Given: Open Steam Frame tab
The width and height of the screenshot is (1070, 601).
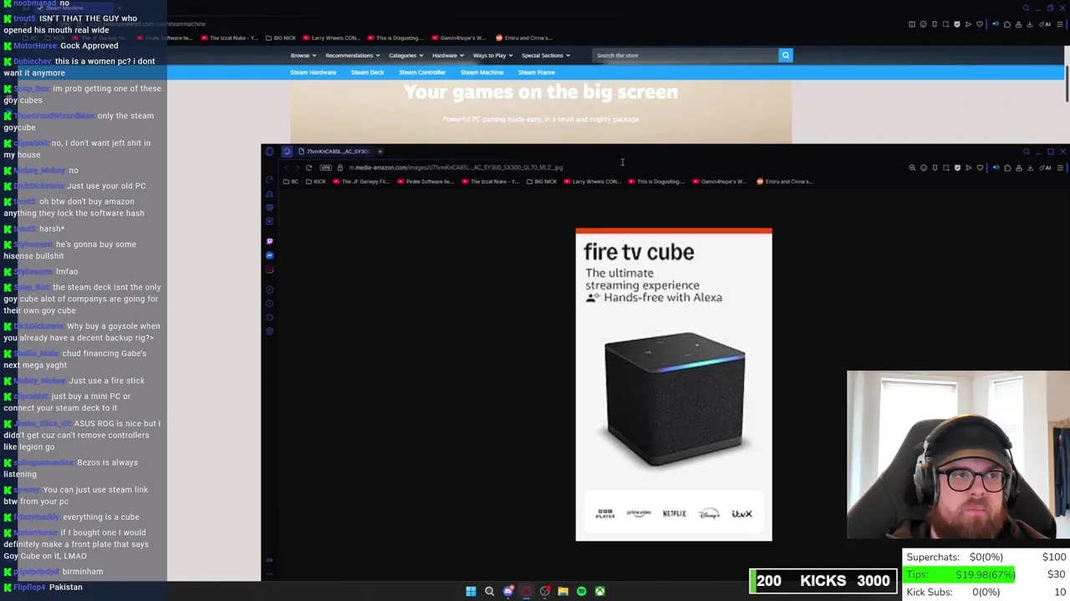Looking at the screenshot, I should pyautogui.click(x=536, y=73).
